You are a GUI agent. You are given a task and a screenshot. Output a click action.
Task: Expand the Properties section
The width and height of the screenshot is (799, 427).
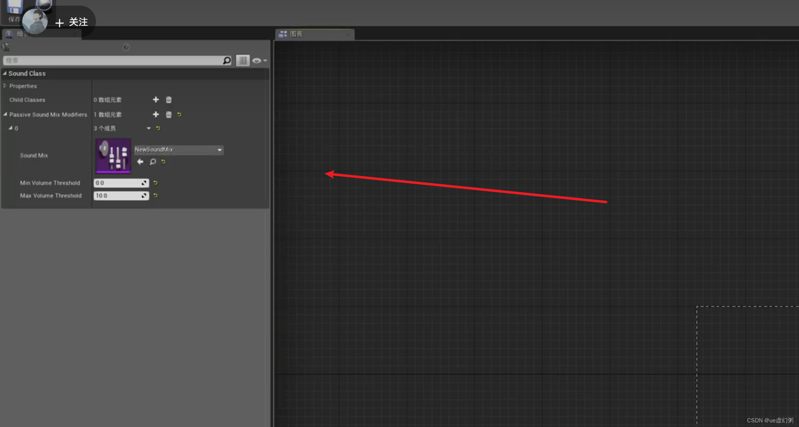[x=5, y=86]
